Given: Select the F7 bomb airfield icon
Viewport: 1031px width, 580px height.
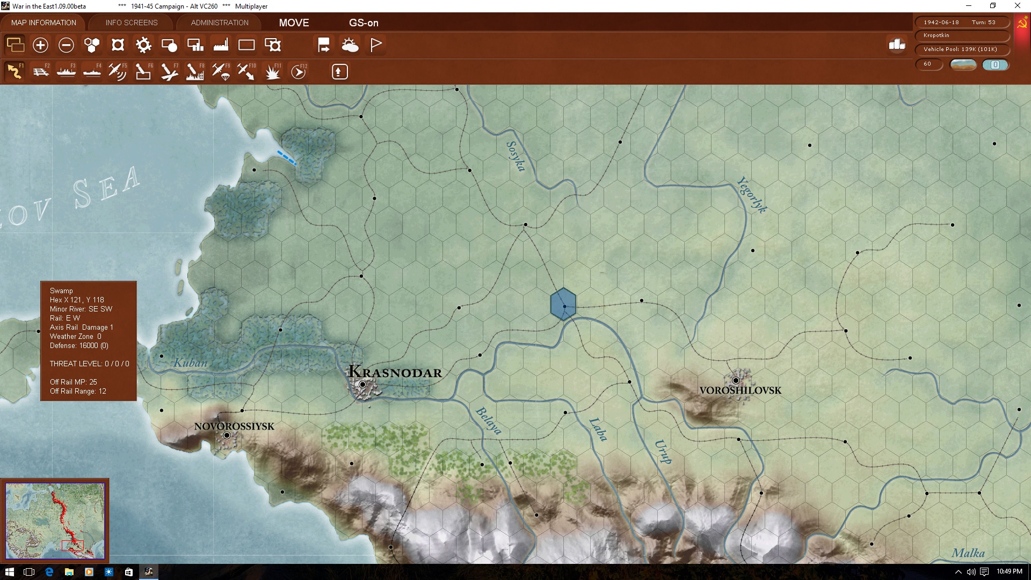Looking at the screenshot, I should click(x=169, y=71).
